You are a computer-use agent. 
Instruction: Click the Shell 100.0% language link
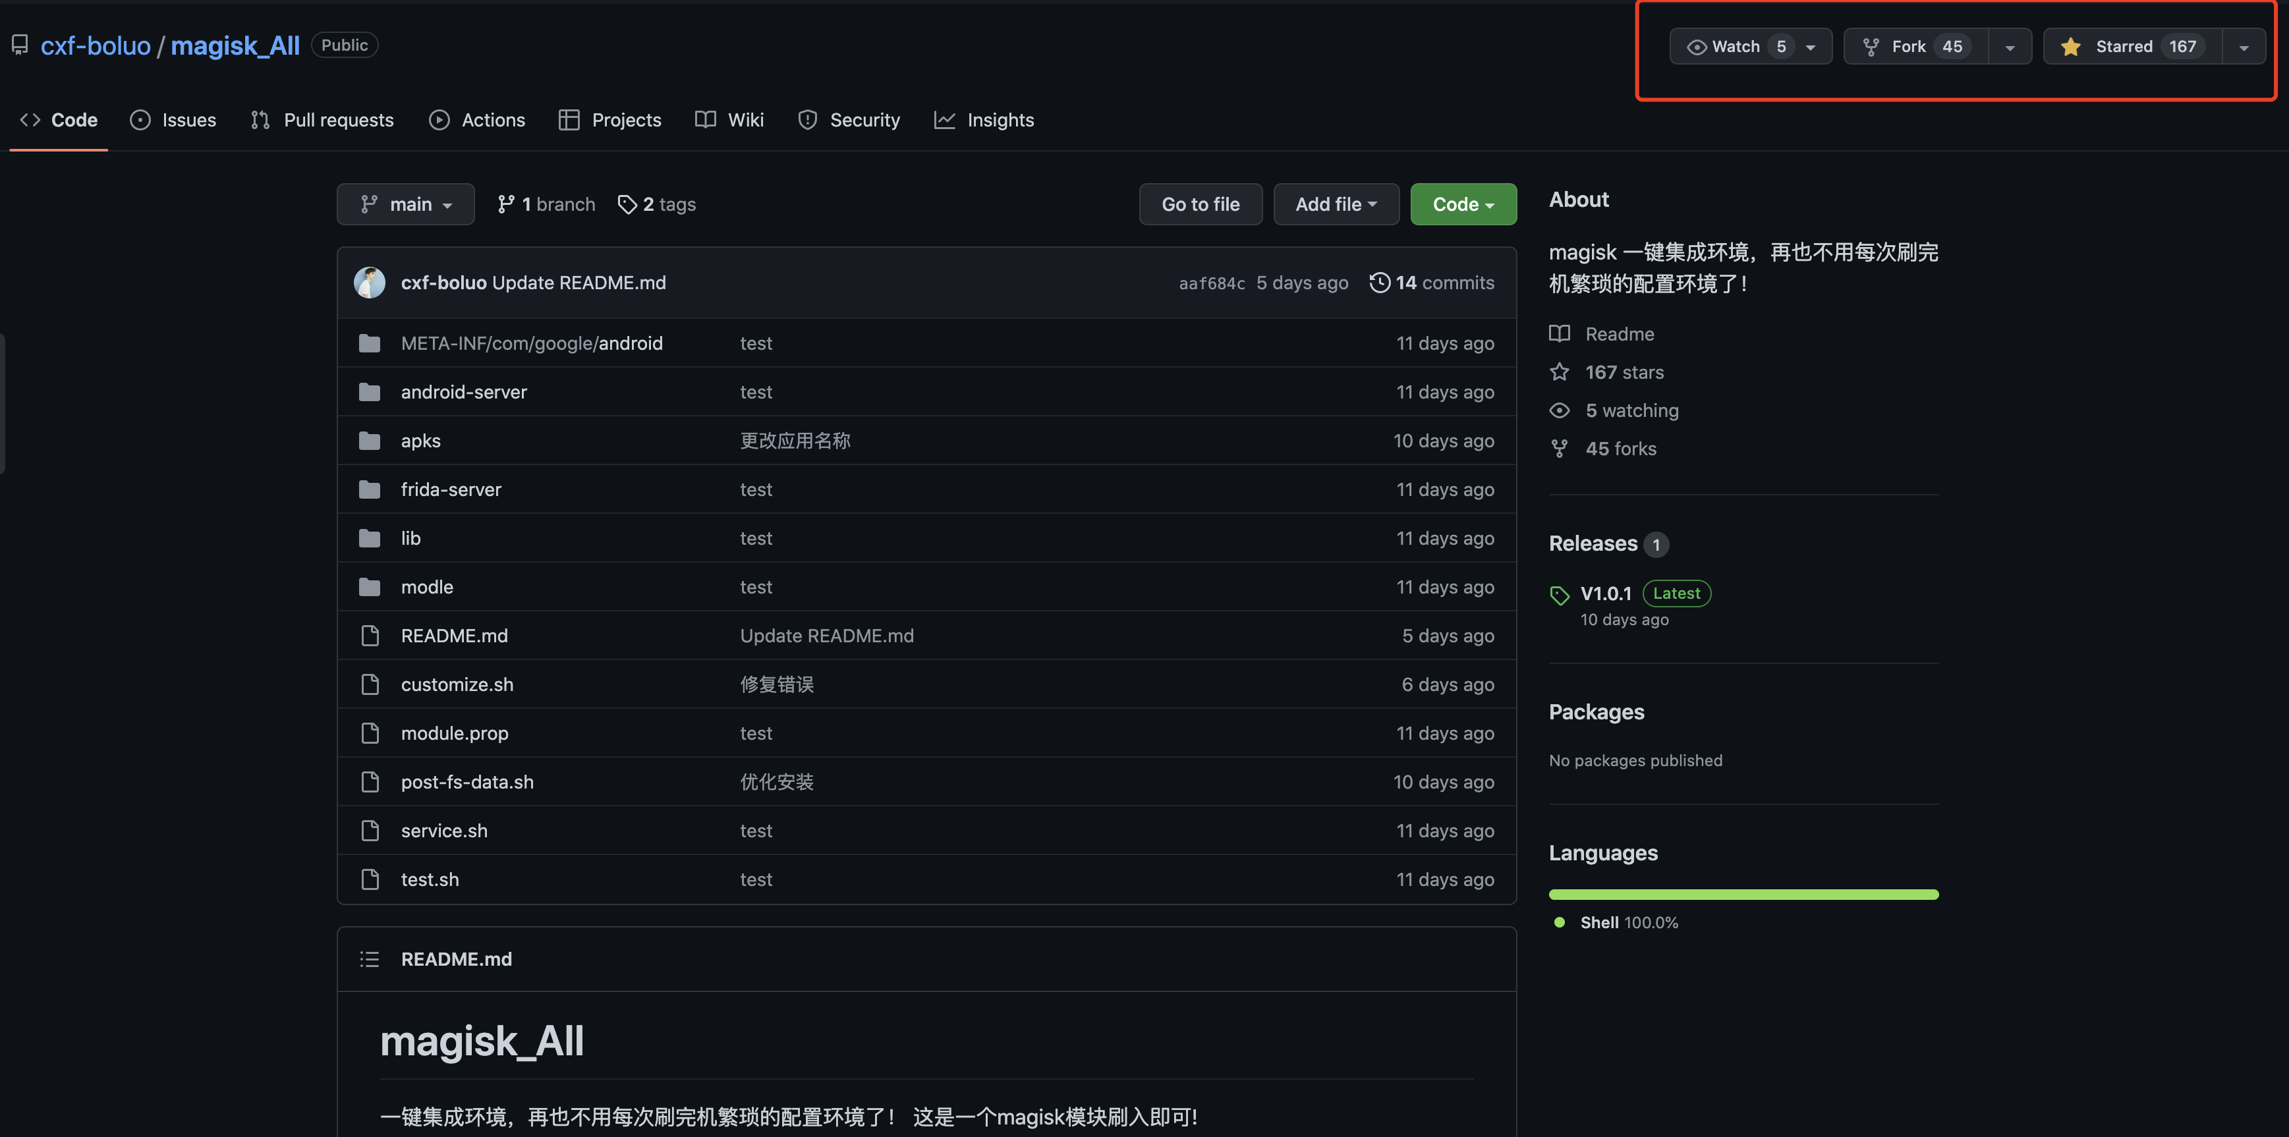pyautogui.click(x=1629, y=923)
